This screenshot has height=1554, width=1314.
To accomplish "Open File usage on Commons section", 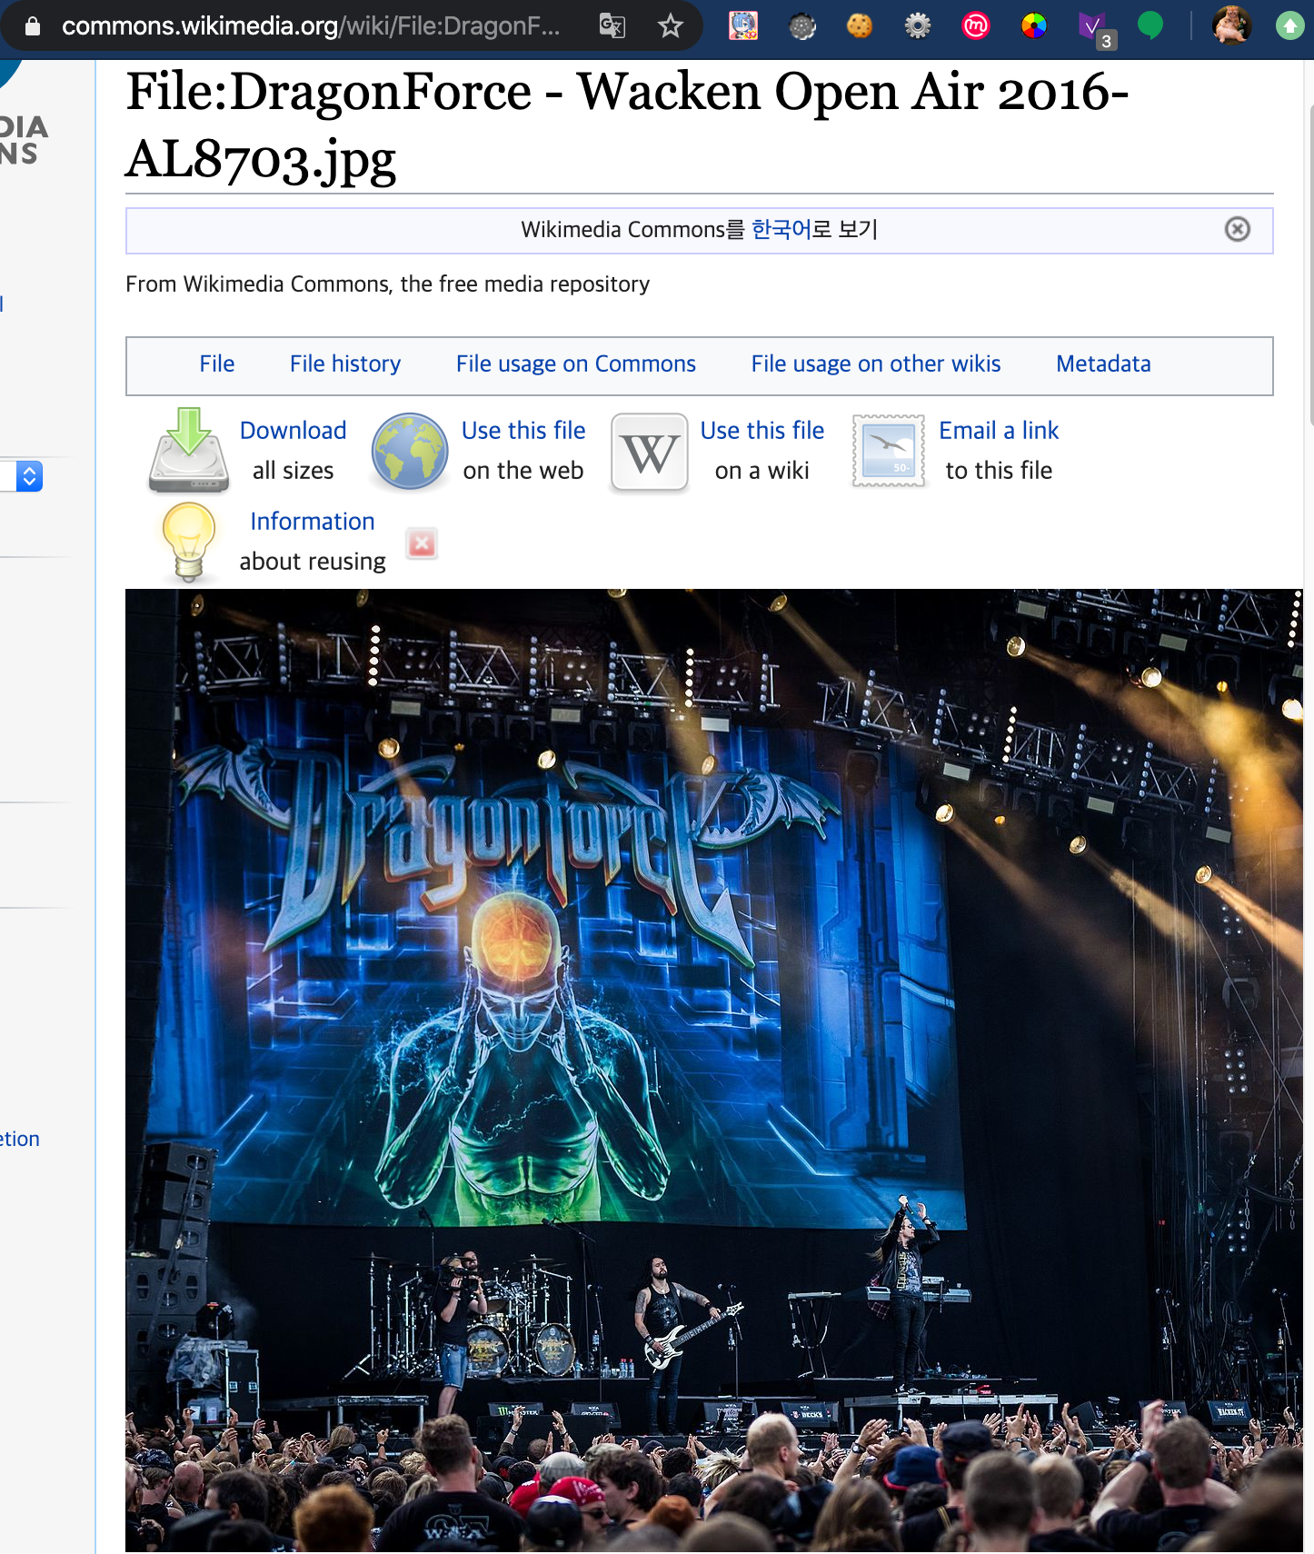I will tap(576, 364).
